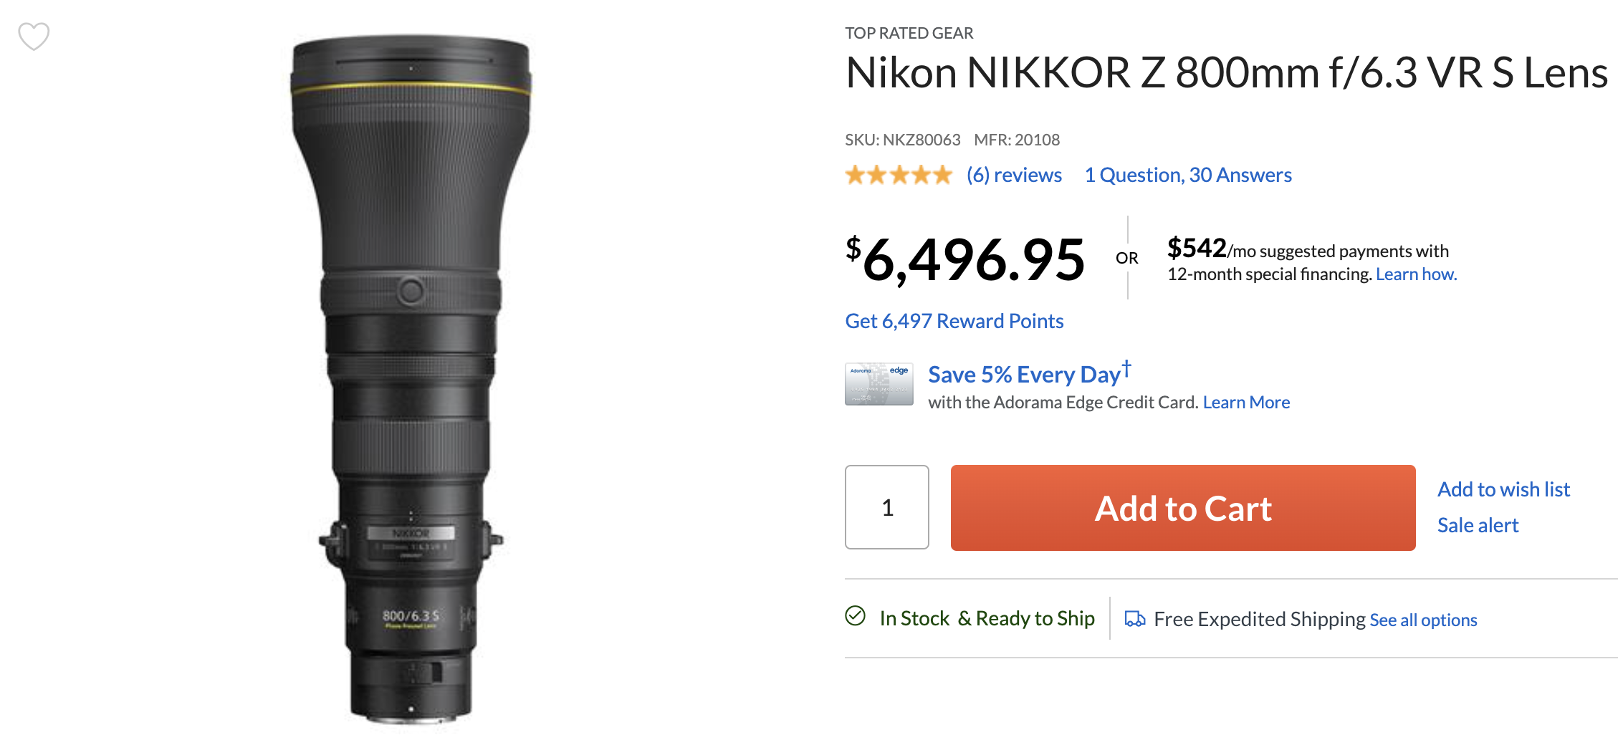Click the in-stock checkmark icon
1618x735 pixels.
[855, 616]
